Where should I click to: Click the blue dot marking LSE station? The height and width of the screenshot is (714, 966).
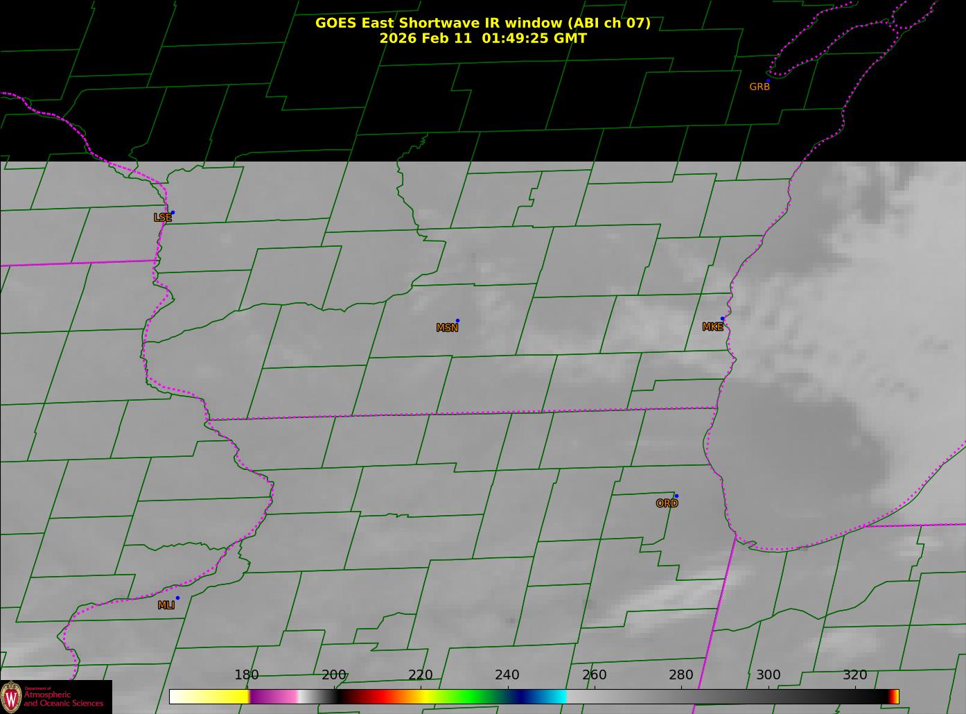coord(173,213)
